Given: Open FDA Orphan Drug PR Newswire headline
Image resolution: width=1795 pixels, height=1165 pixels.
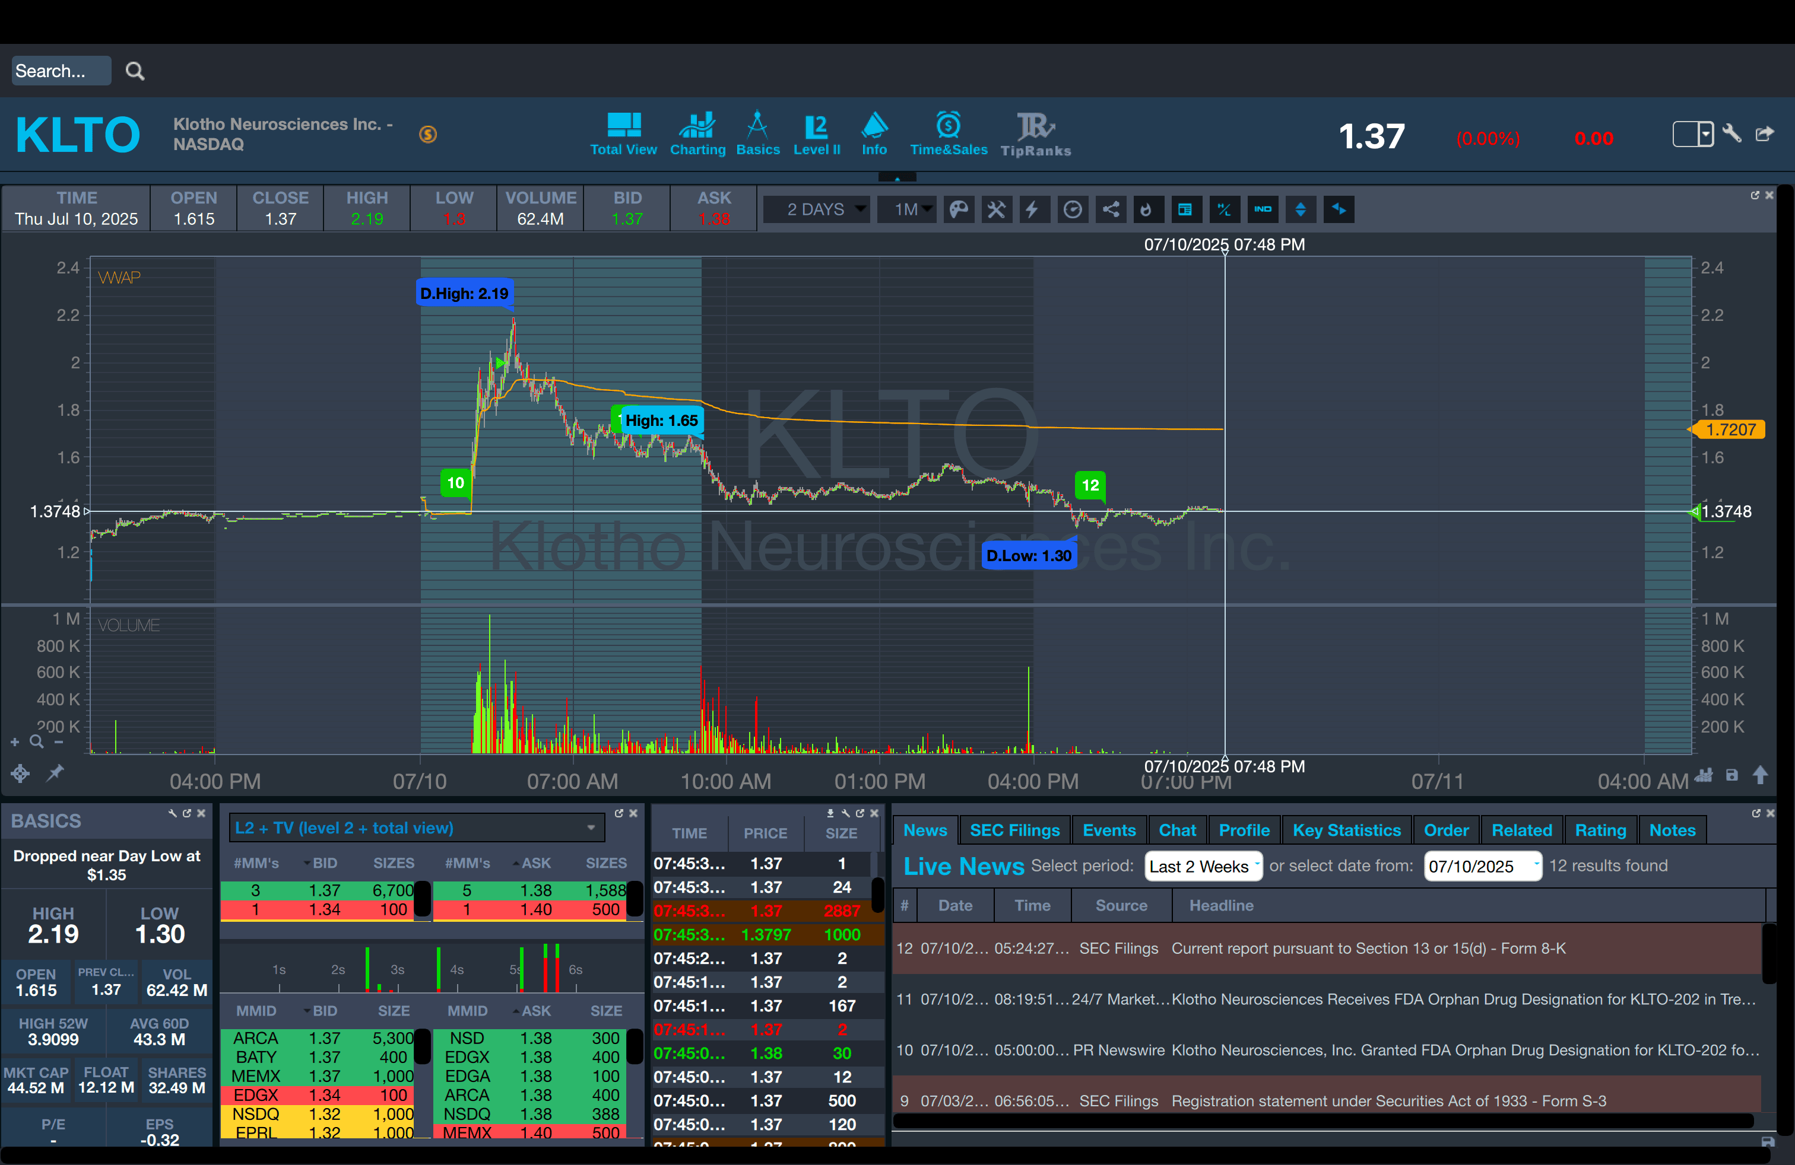Looking at the screenshot, I should point(1463,1050).
